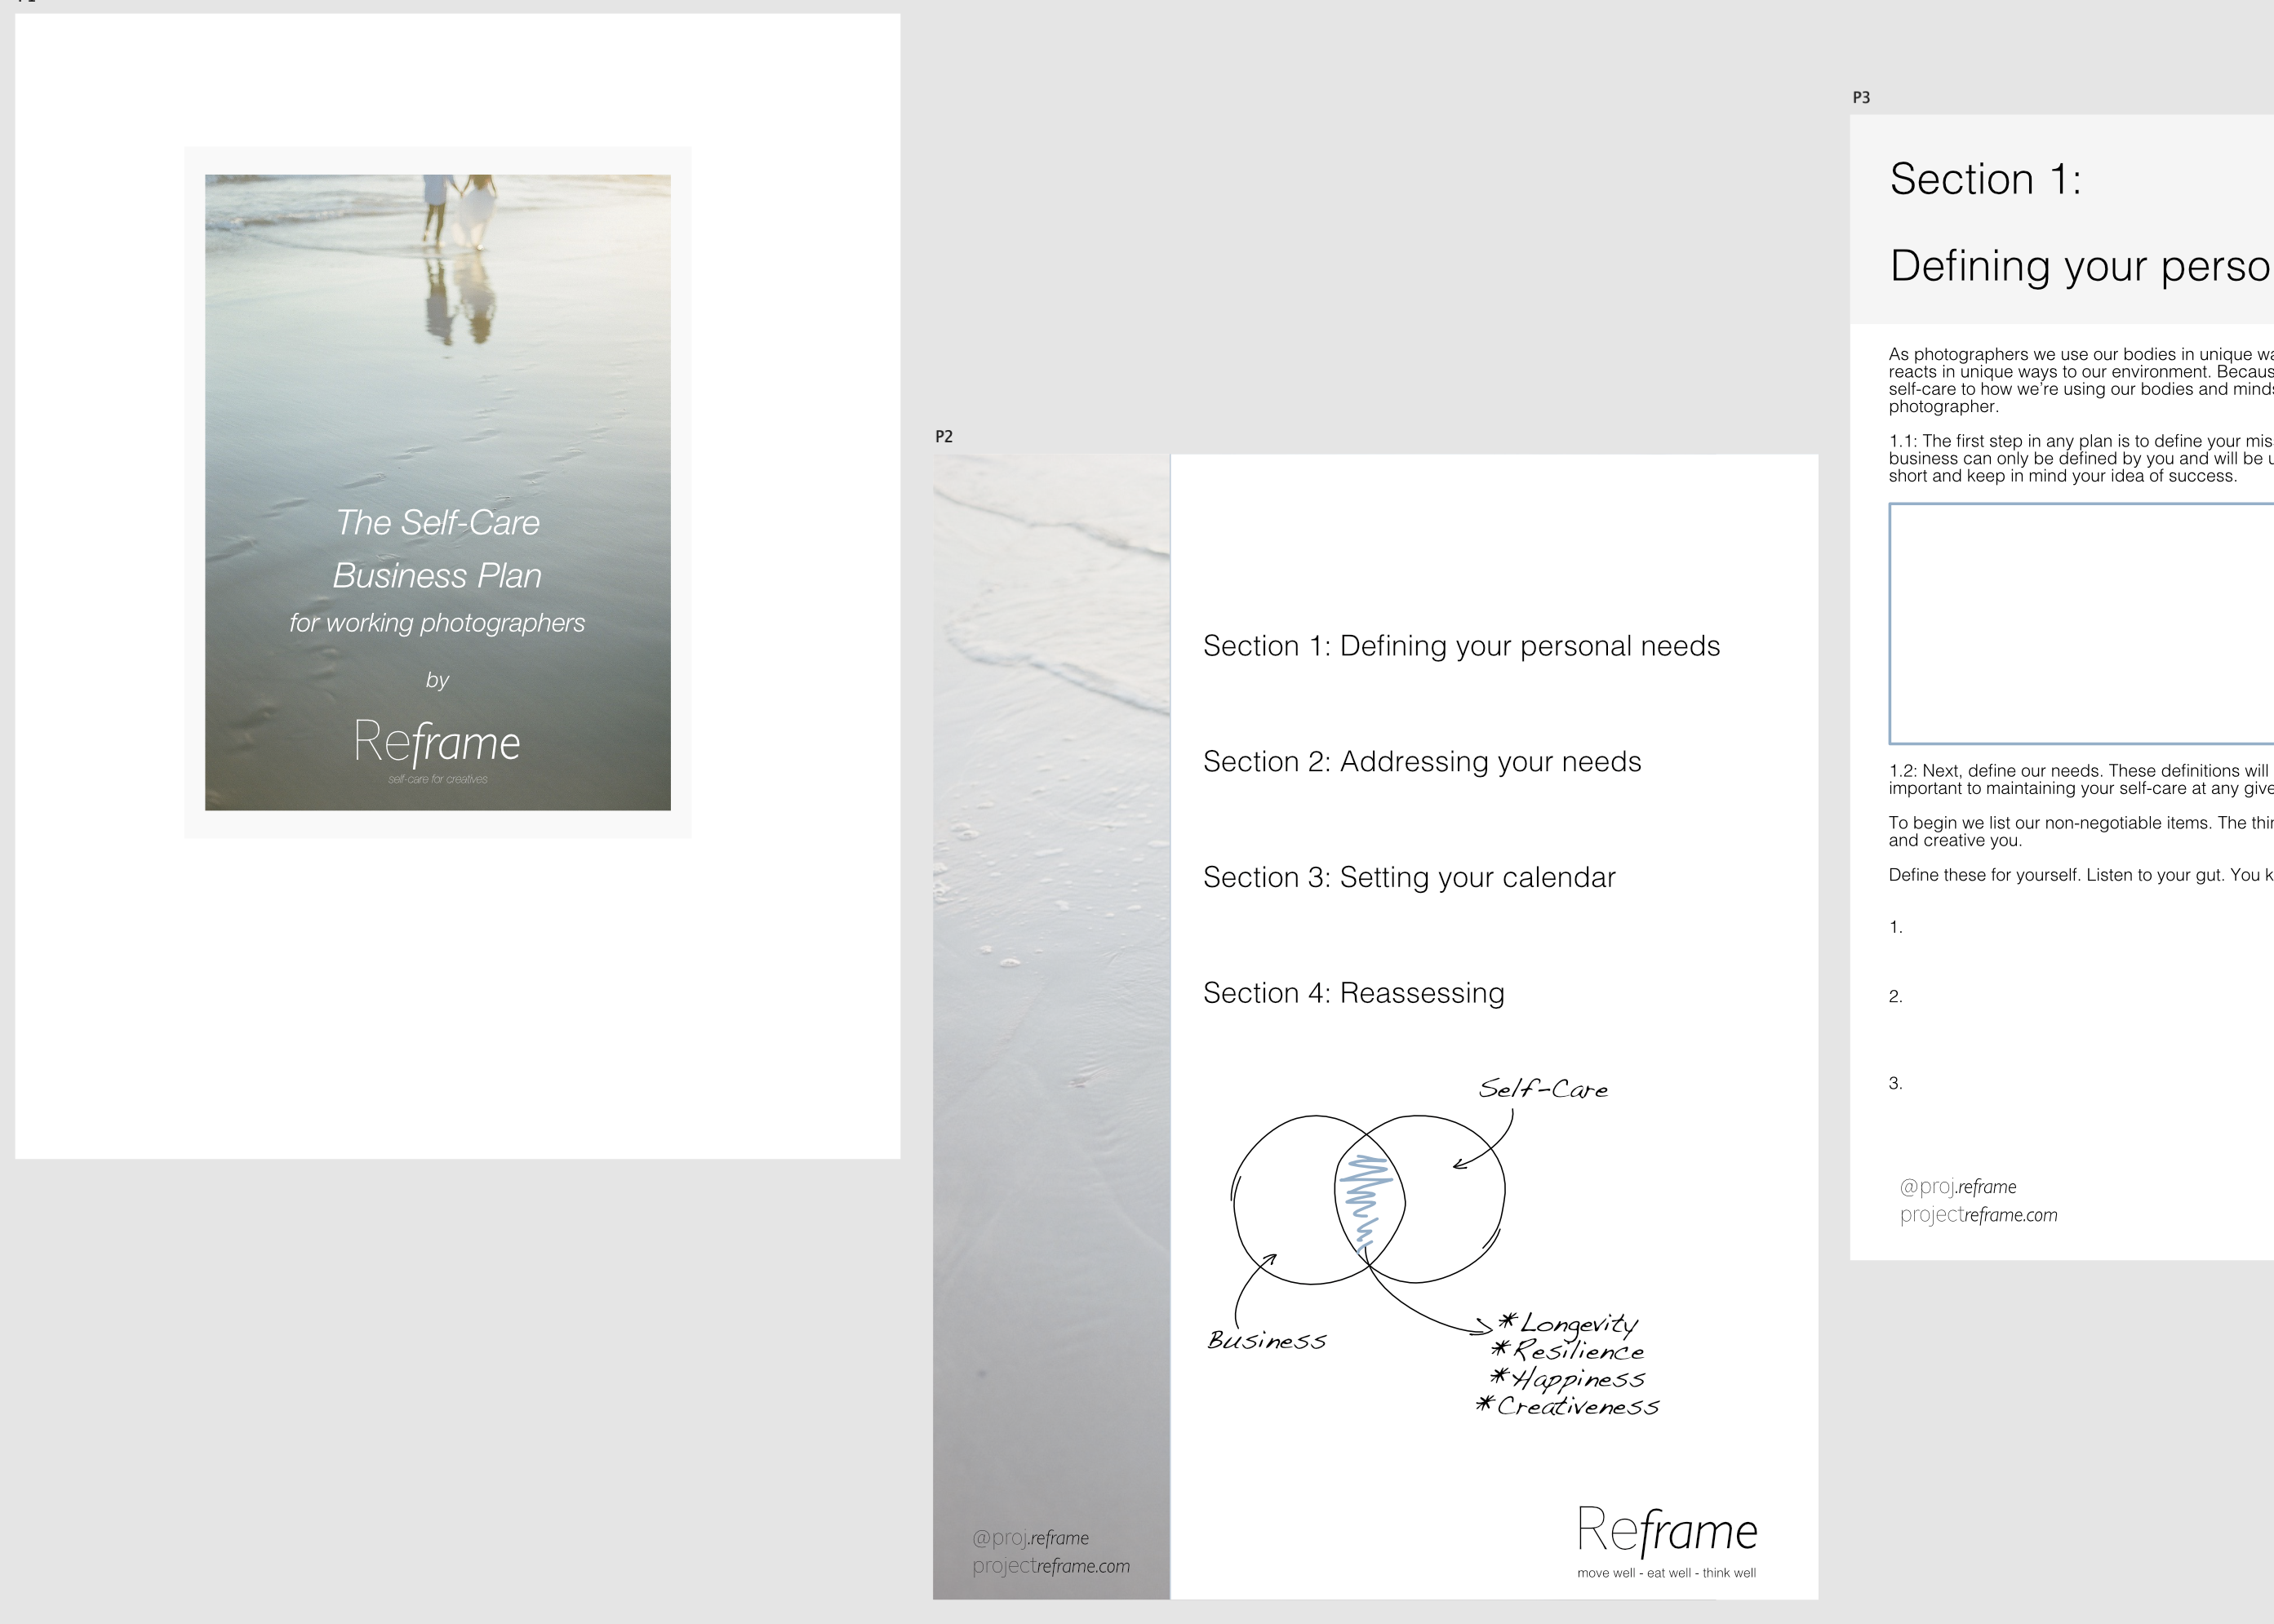Select paragraph starting '1.2: Next, define our needs'
This screenshot has width=2274, height=1624.
click(2081, 780)
